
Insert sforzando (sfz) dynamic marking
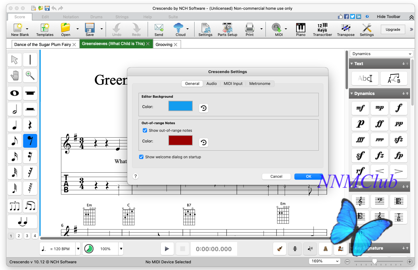click(399, 140)
